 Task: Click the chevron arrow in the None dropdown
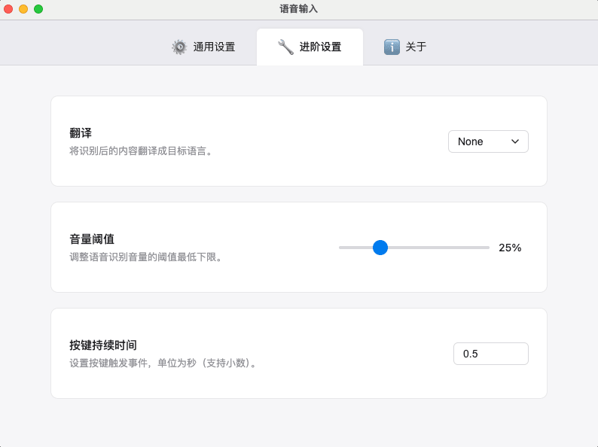[x=515, y=141]
